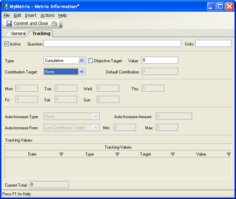Screen dimensions: 236x199
Task: Click the Value column header in grid
Action: point(201,154)
